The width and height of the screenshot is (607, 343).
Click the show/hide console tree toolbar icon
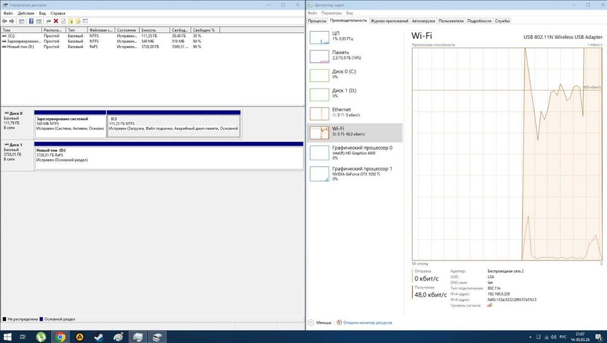22,21
